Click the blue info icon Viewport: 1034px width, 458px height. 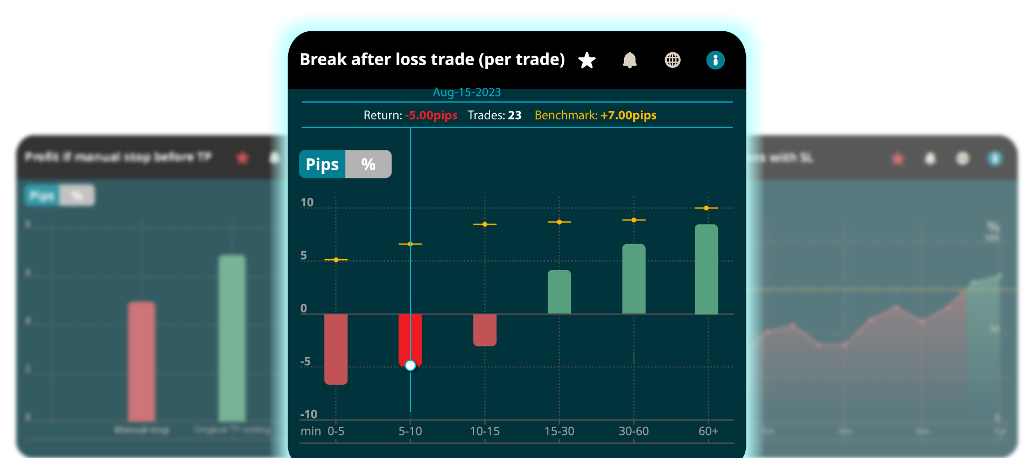point(715,60)
